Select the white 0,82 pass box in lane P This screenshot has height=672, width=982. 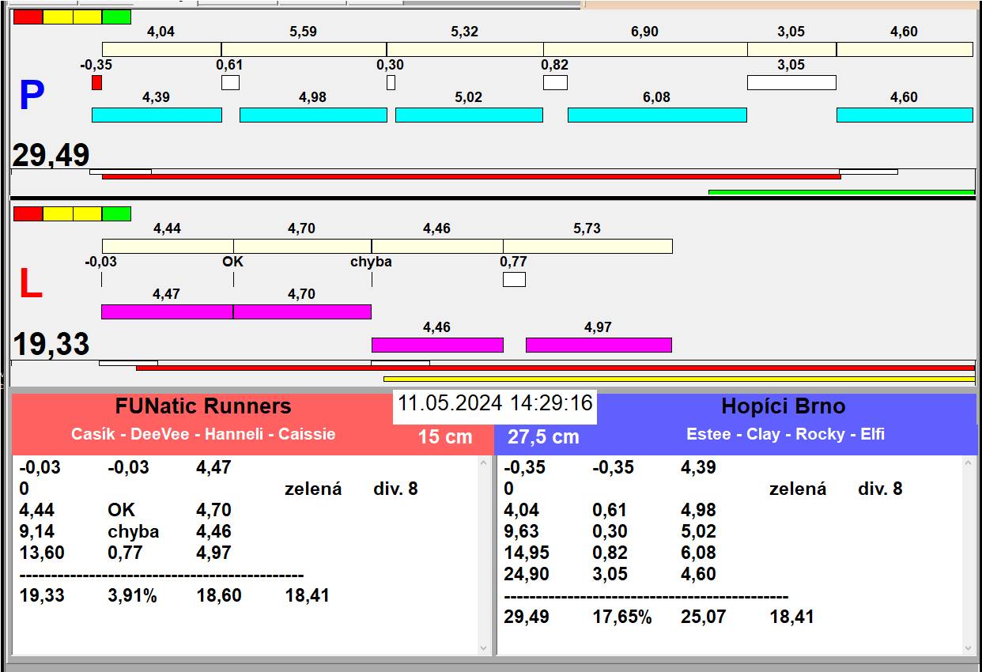click(x=555, y=82)
